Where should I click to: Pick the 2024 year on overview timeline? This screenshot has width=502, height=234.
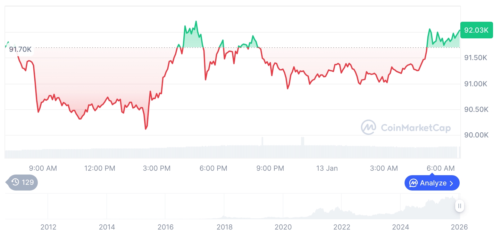(x=400, y=227)
